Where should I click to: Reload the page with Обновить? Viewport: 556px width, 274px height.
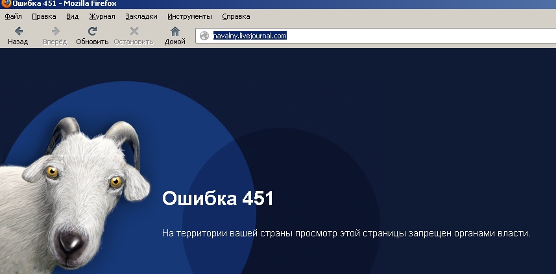pyautogui.click(x=92, y=36)
